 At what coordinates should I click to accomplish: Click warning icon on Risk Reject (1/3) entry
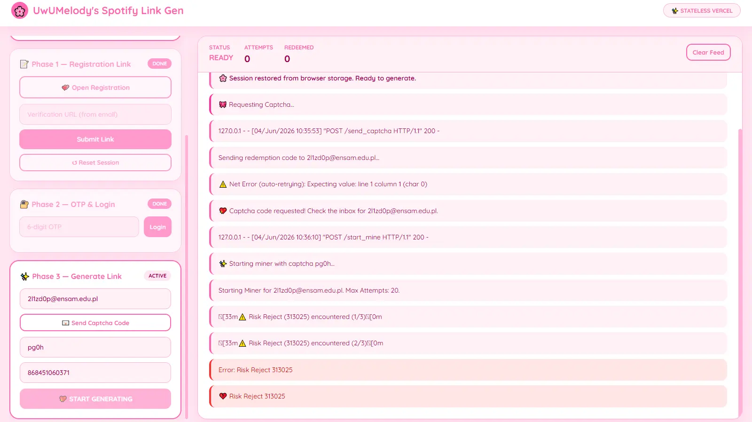click(243, 317)
